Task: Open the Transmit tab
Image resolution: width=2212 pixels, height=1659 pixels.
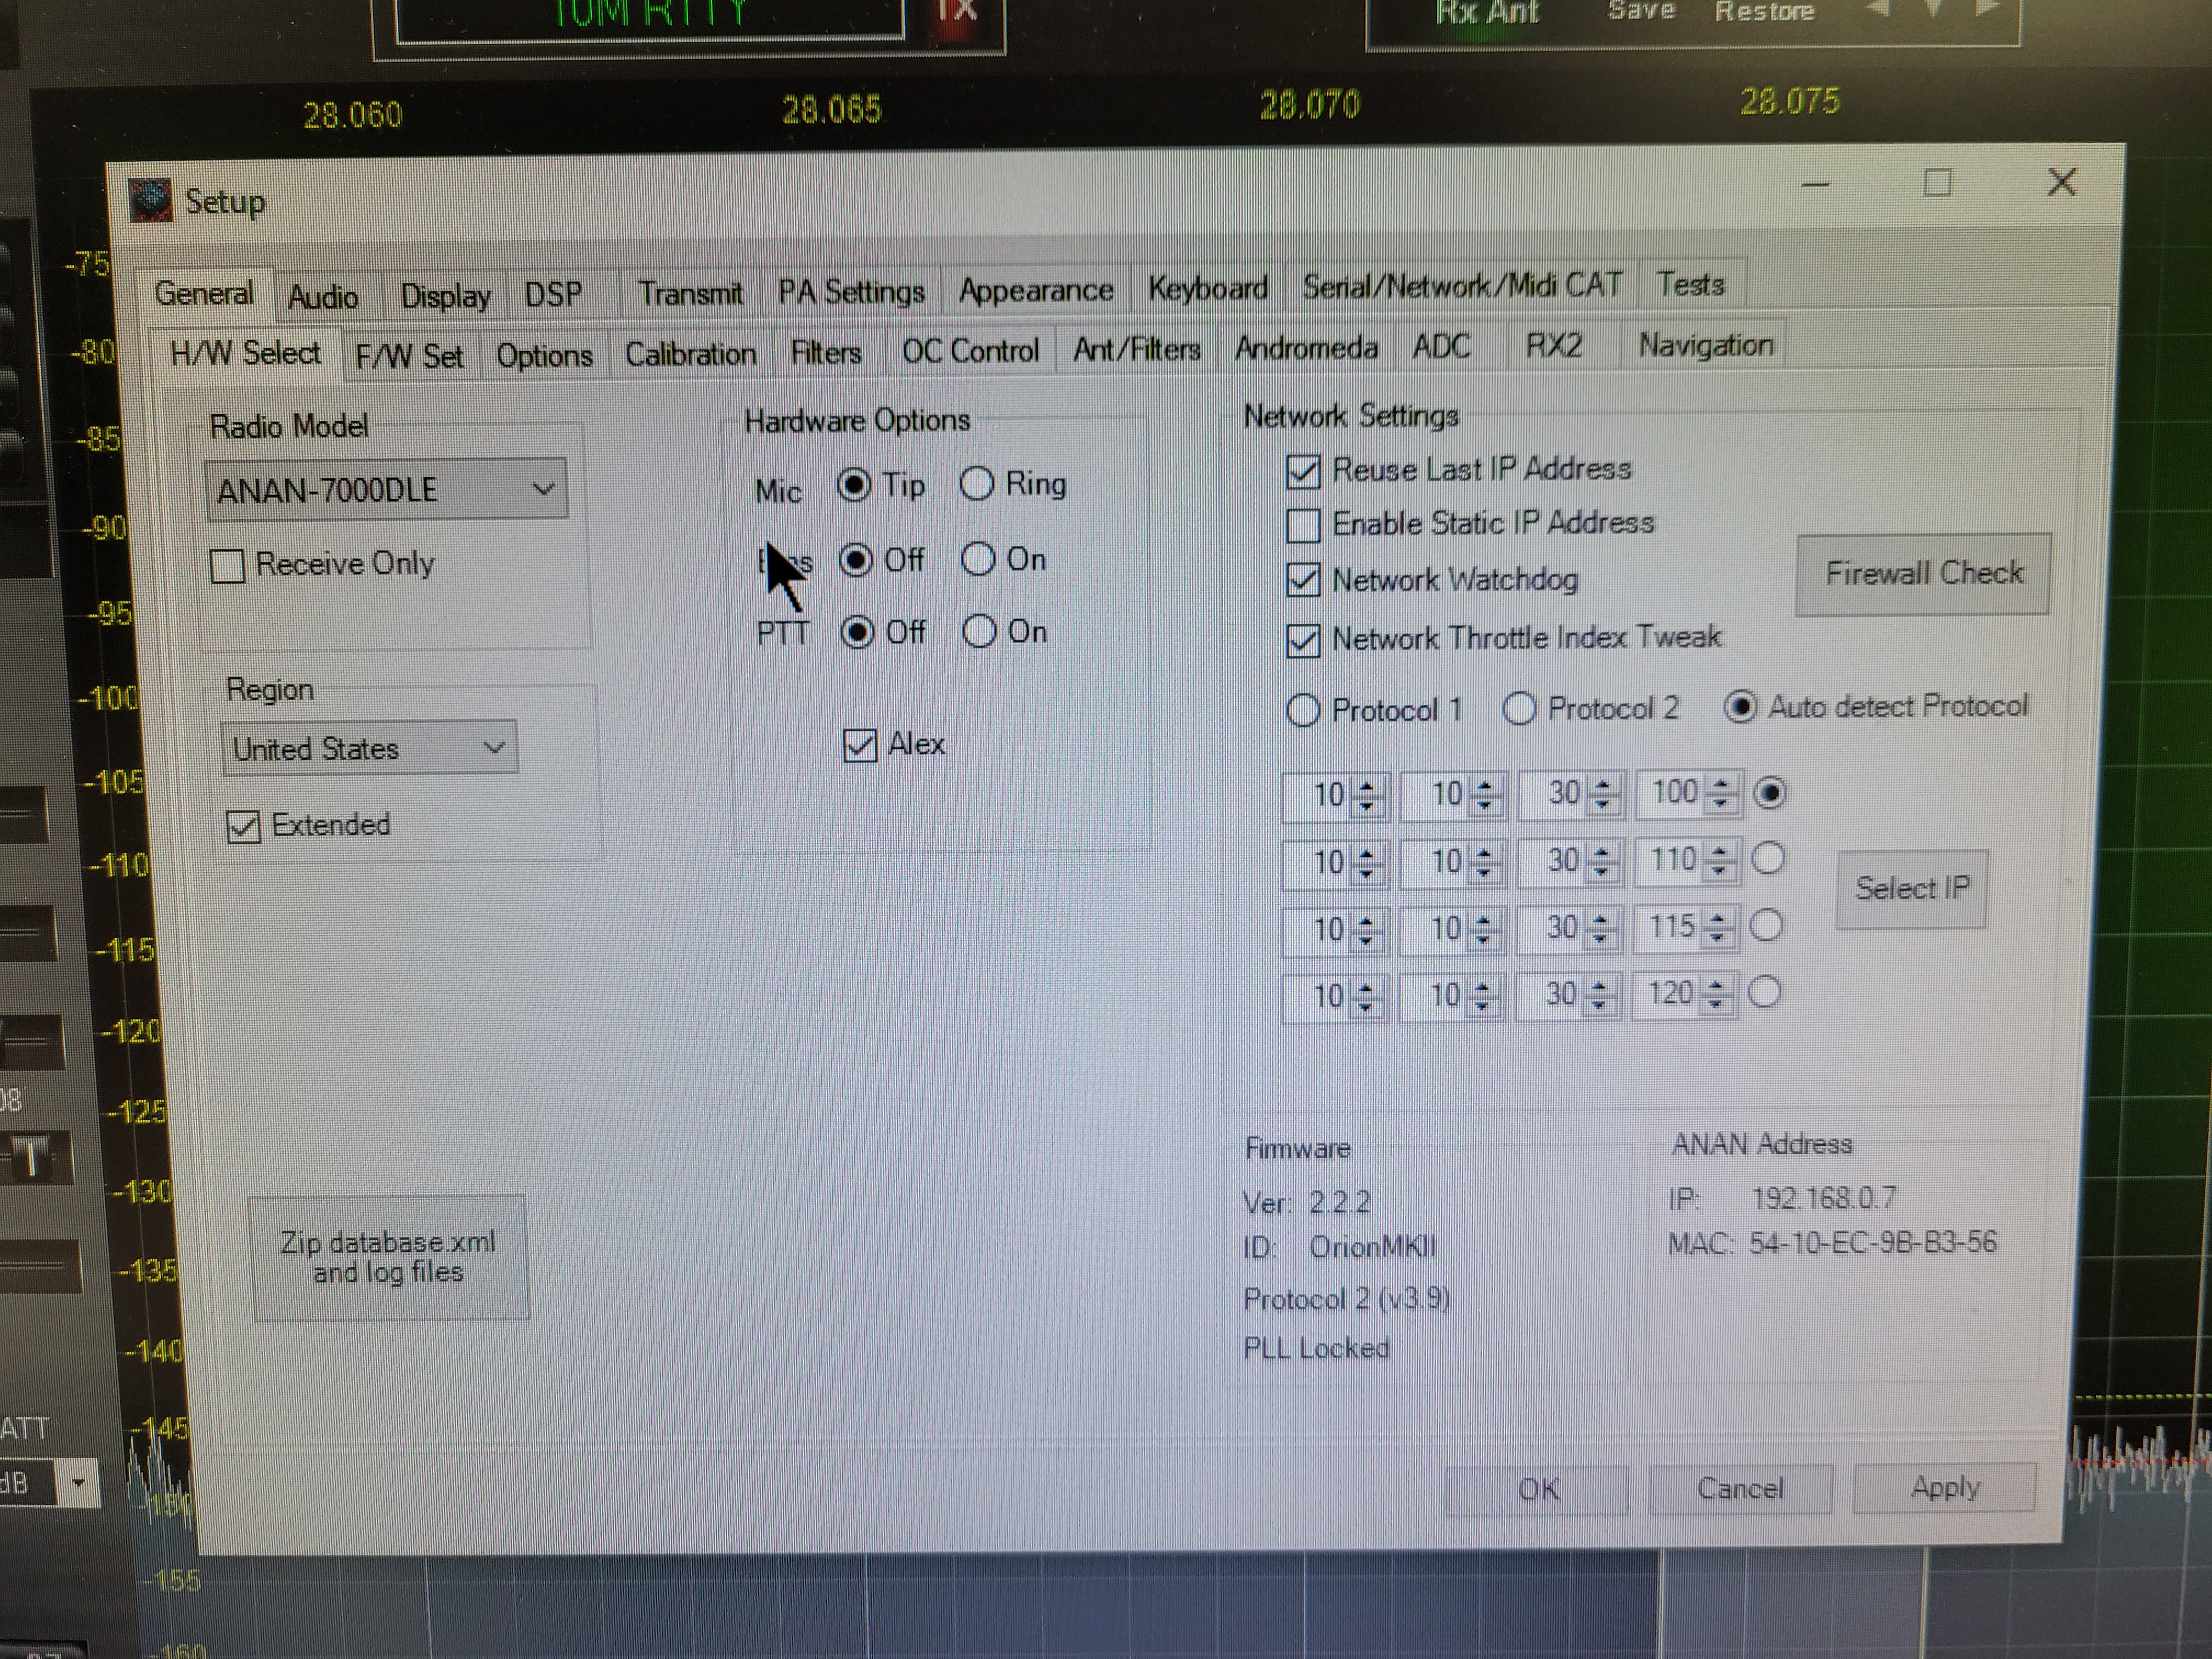Action: [690, 294]
